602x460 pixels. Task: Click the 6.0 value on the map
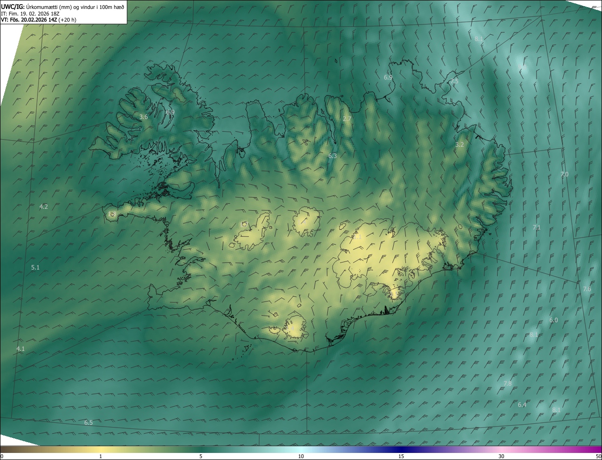554,320
